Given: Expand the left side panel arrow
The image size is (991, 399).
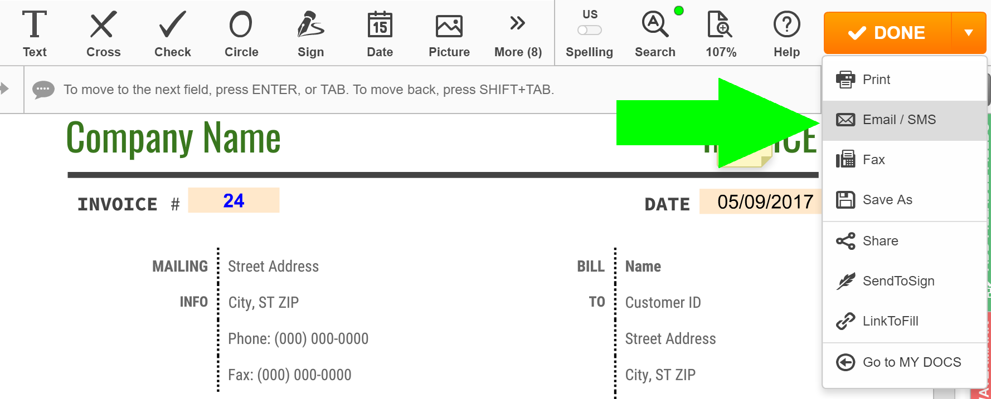Looking at the screenshot, I should pos(5,88).
